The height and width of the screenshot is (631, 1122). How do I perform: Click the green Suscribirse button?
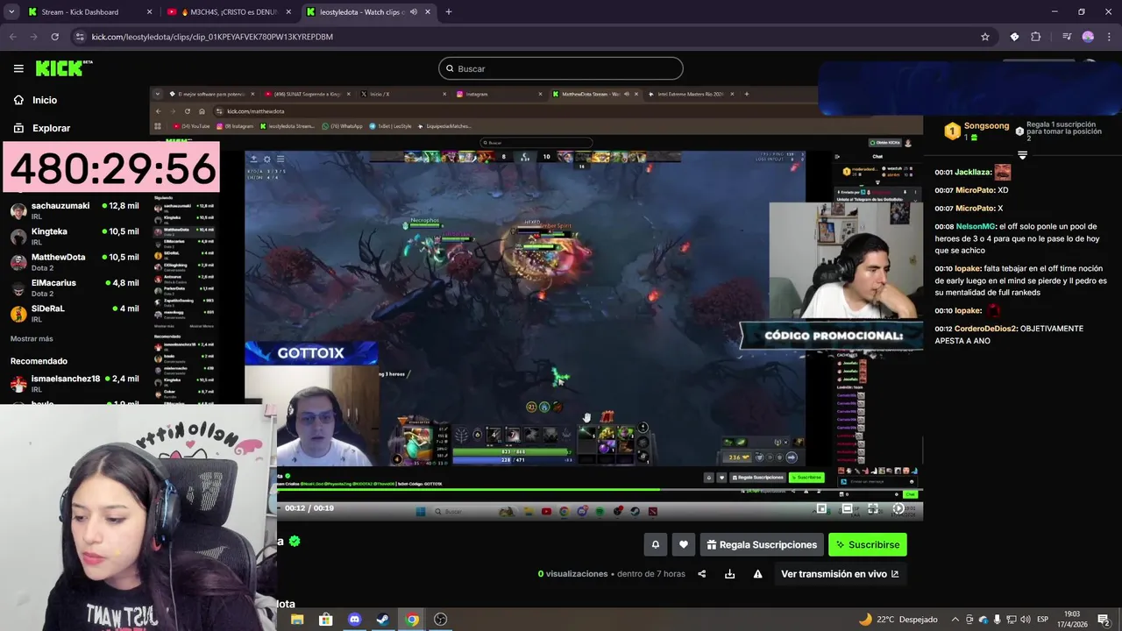(867, 544)
